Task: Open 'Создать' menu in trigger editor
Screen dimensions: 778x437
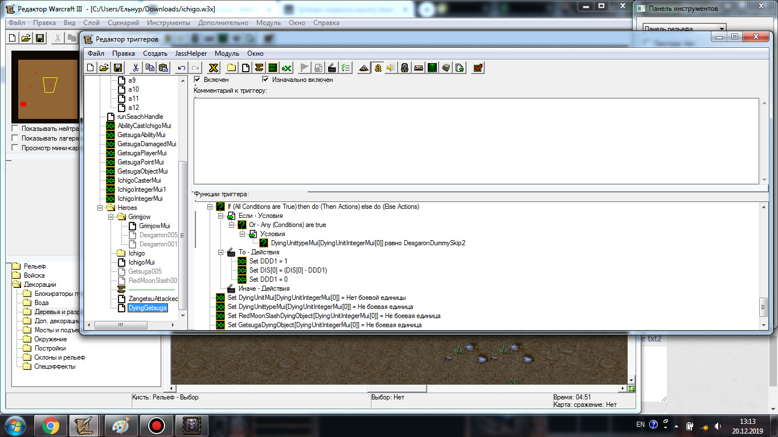Action: click(x=155, y=53)
